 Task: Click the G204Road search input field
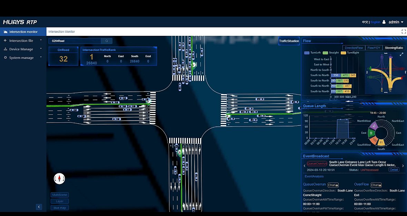[75, 41]
